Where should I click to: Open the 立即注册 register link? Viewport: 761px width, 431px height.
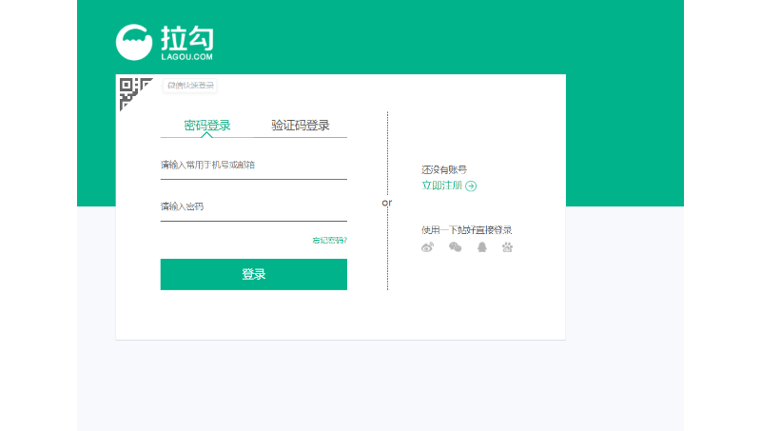[441, 186]
